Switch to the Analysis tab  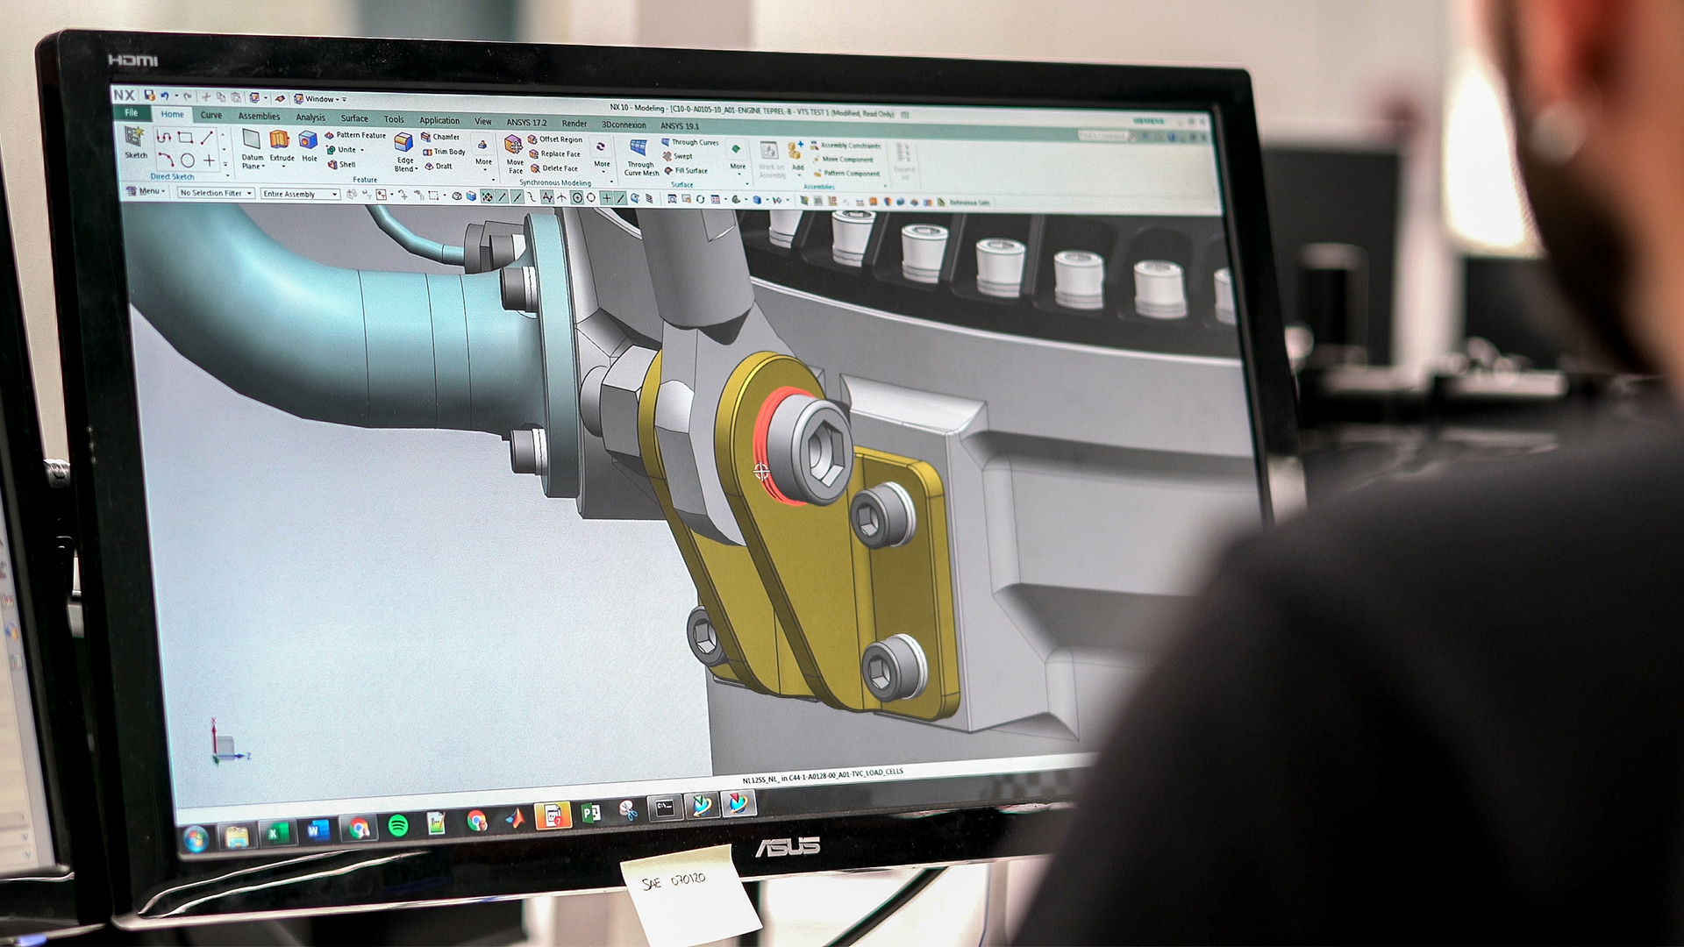point(310,117)
